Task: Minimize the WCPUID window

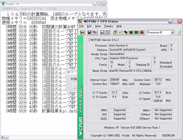Action: [x=170, y=21]
